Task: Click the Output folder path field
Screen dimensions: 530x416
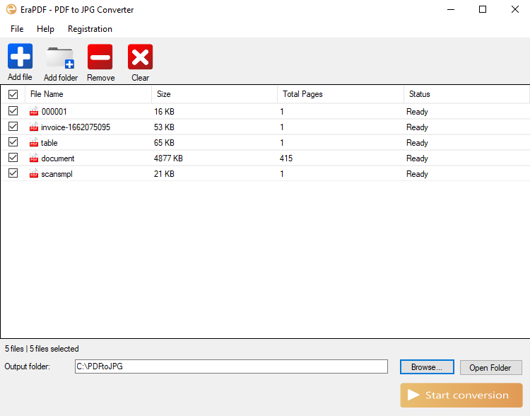Action: tap(231, 366)
